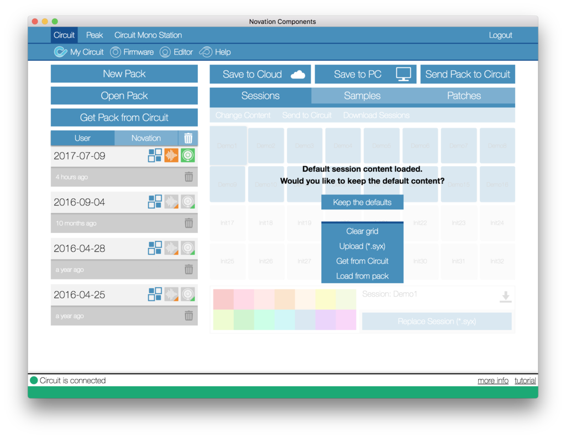Pick the purple color swatch in the palette

(x=326, y=320)
